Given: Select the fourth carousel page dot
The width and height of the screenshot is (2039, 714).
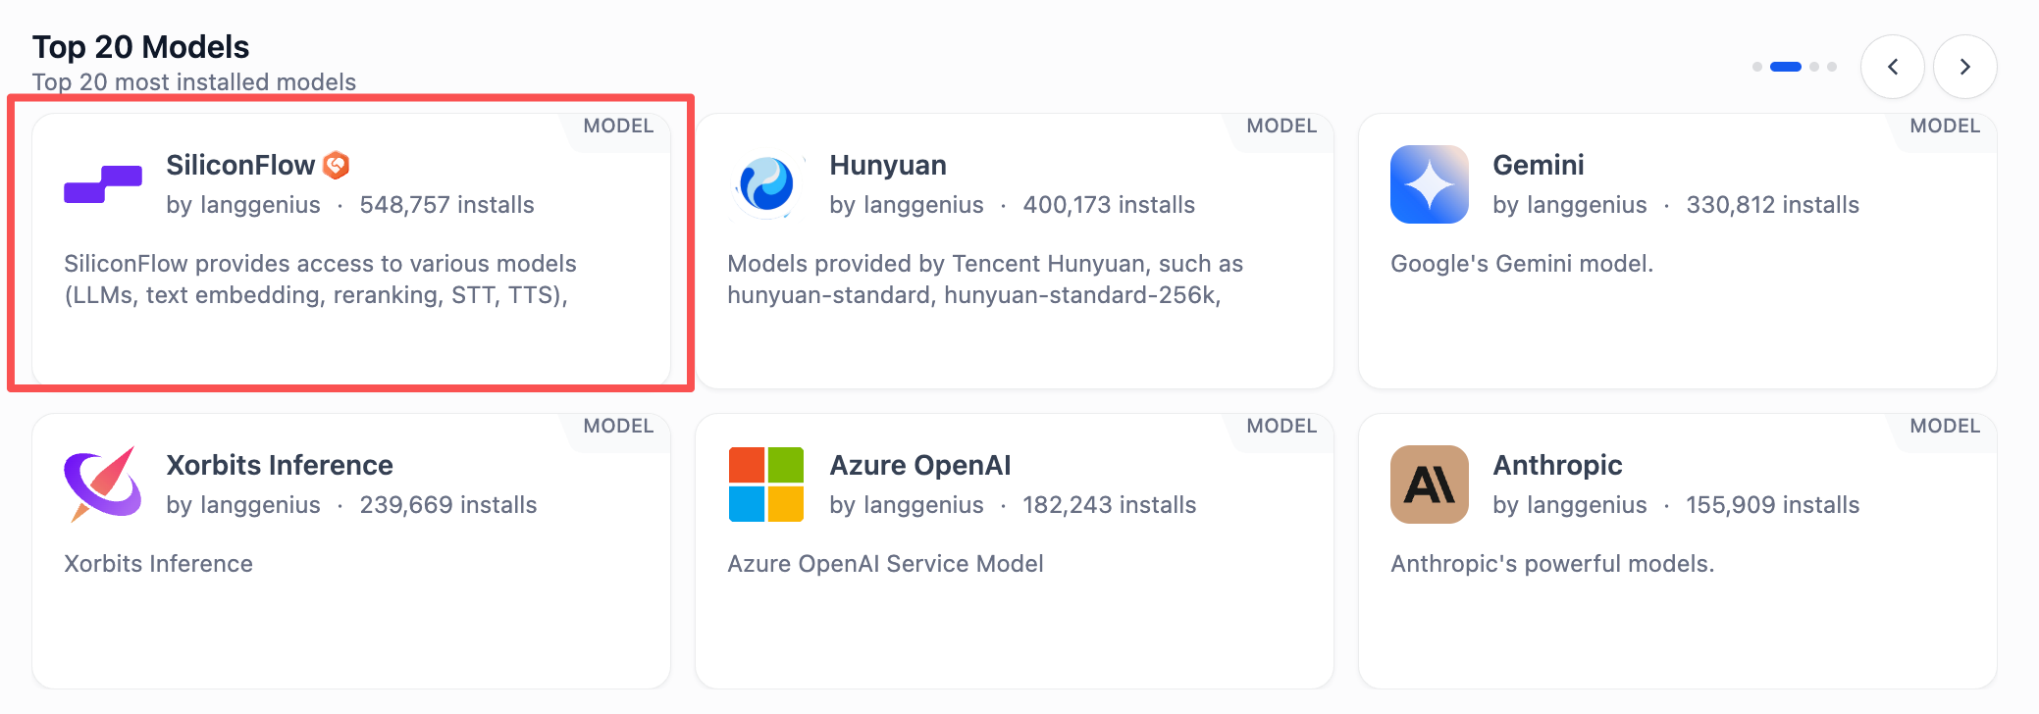Looking at the screenshot, I should click(1832, 67).
